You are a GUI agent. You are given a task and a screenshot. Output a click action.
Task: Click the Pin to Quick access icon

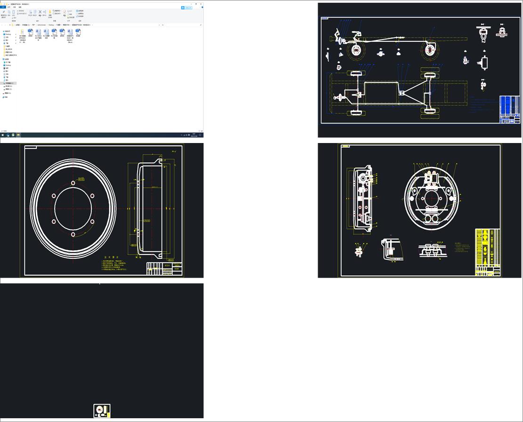[x=4, y=12]
